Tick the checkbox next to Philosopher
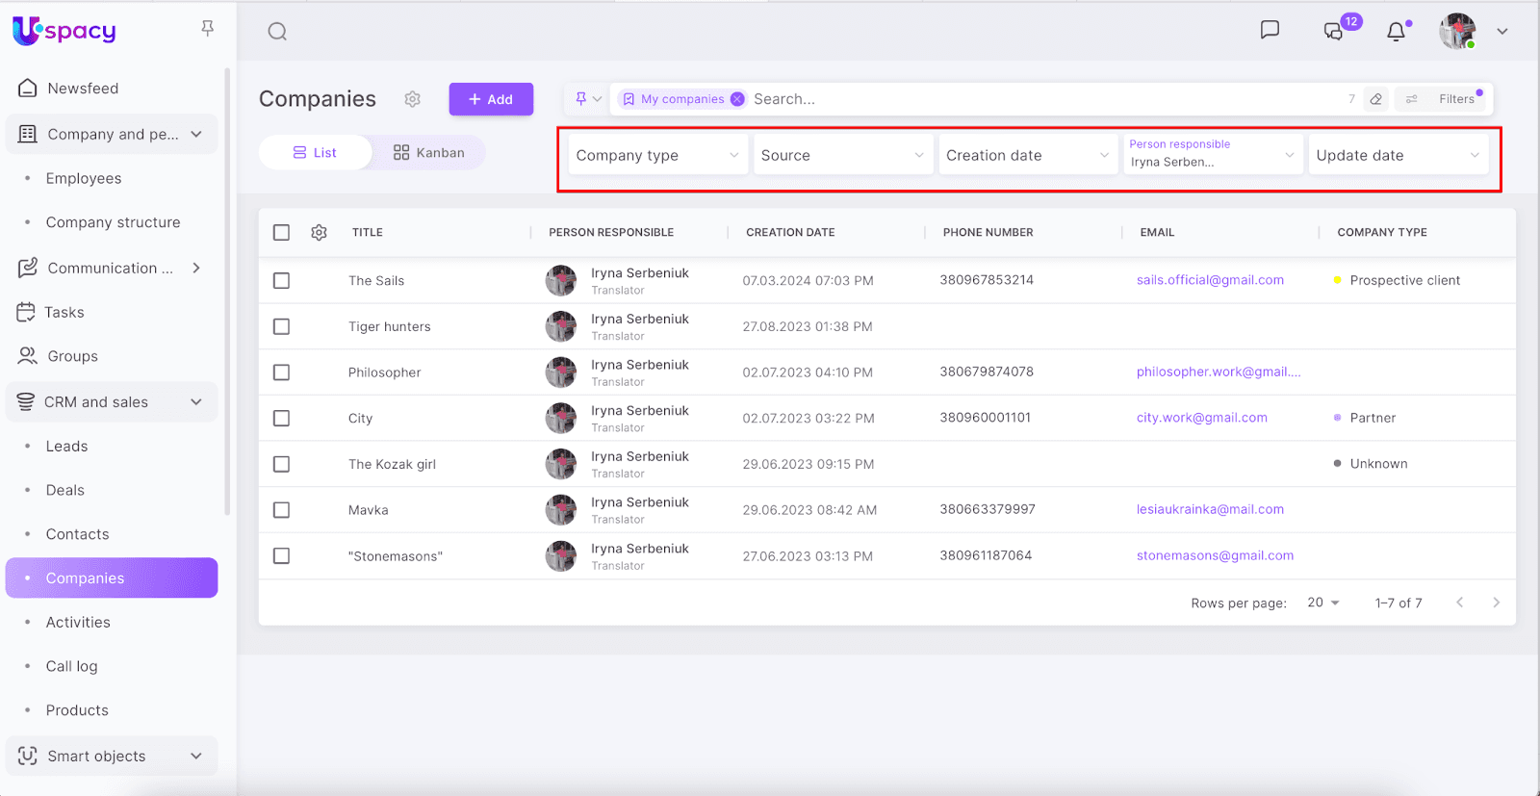 pyautogui.click(x=281, y=372)
